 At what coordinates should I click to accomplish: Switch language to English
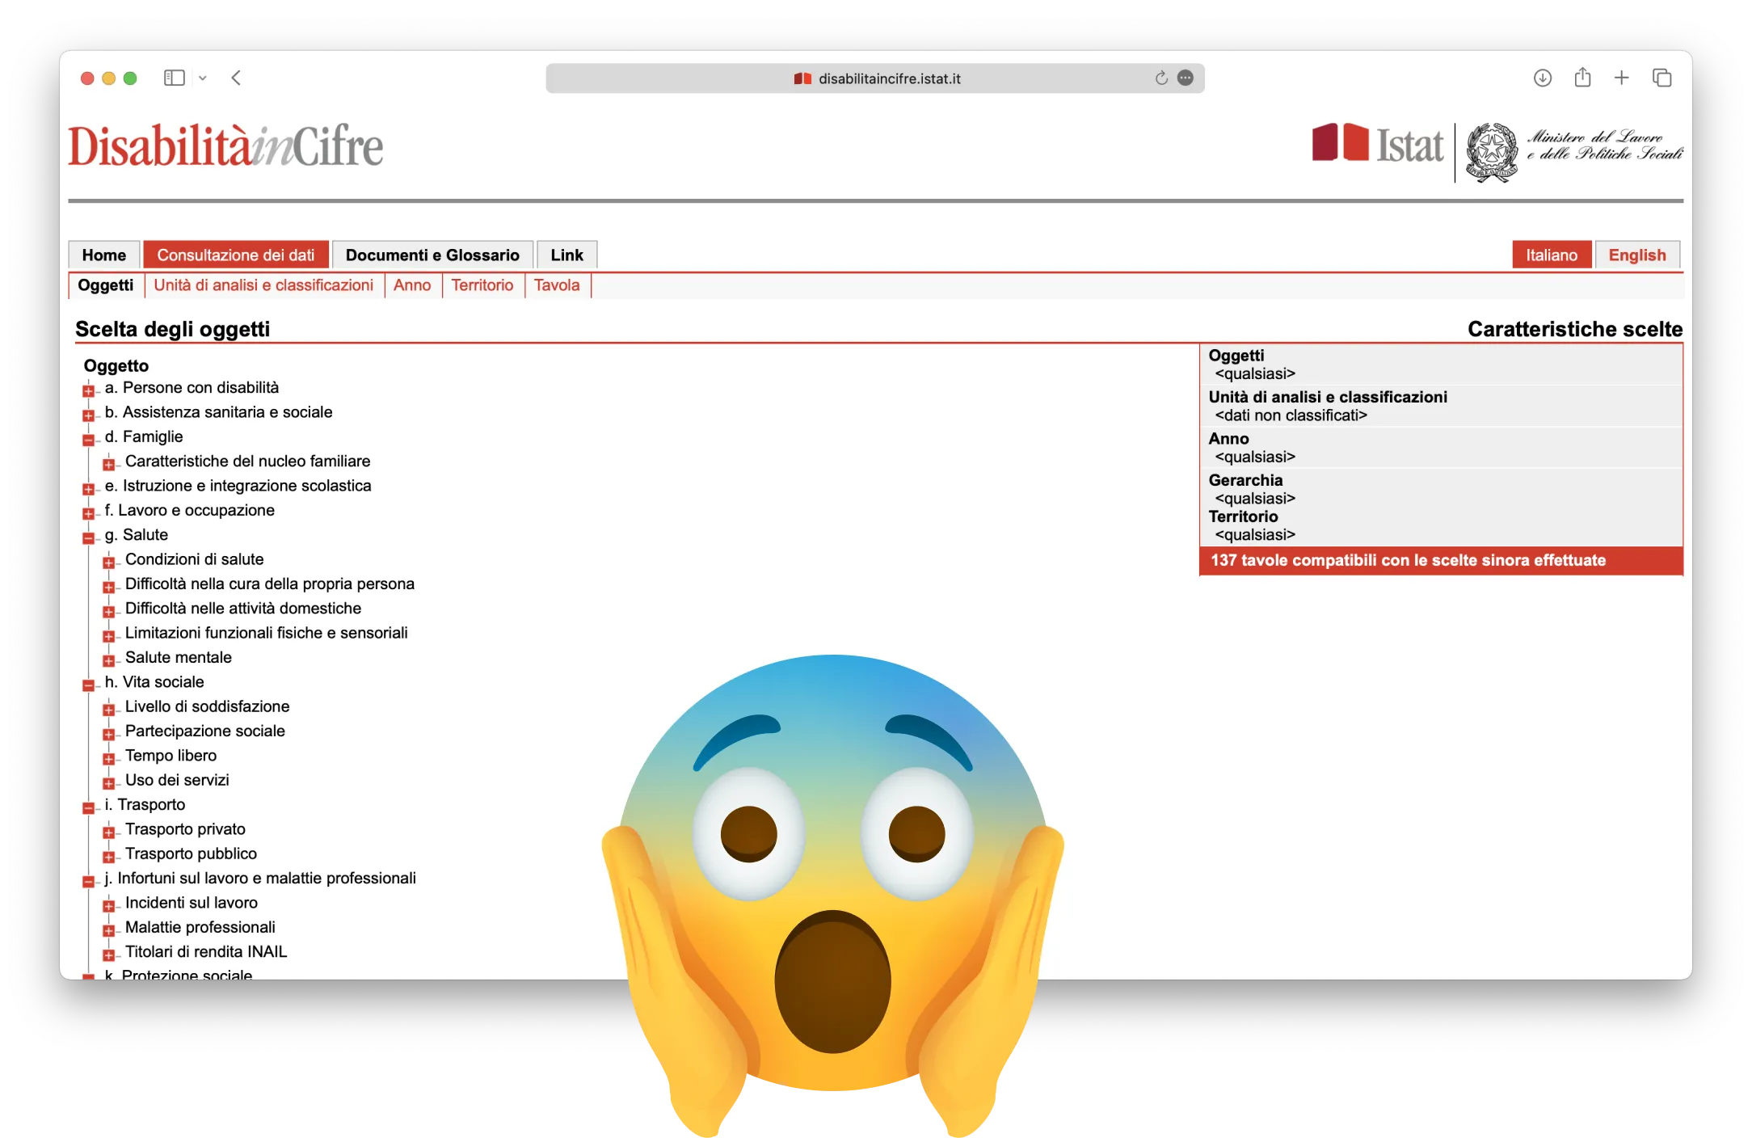tap(1636, 255)
